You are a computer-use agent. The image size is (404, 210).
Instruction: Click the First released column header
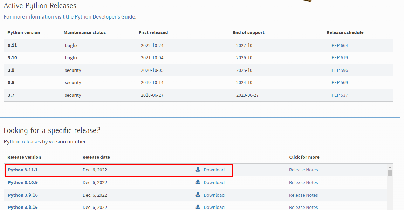coord(153,33)
